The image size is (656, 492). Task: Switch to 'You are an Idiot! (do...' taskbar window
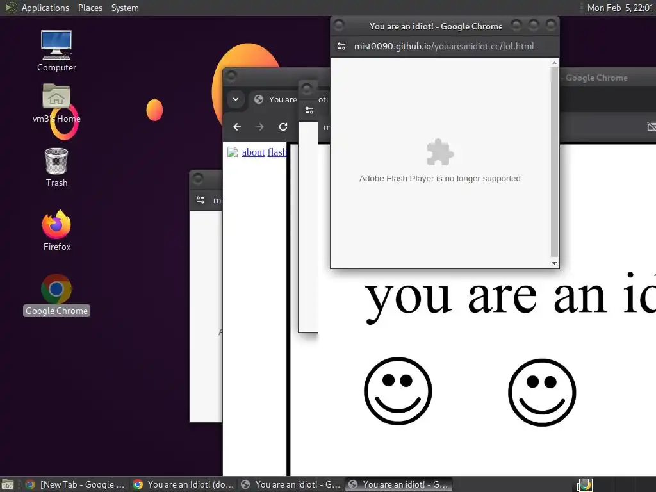(184, 484)
